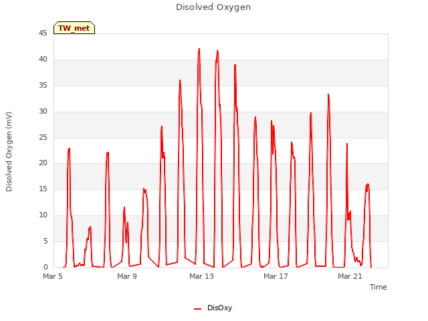Click the last data peak after Mar 21
This screenshot has width=428, height=321.
(x=368, y=185)
